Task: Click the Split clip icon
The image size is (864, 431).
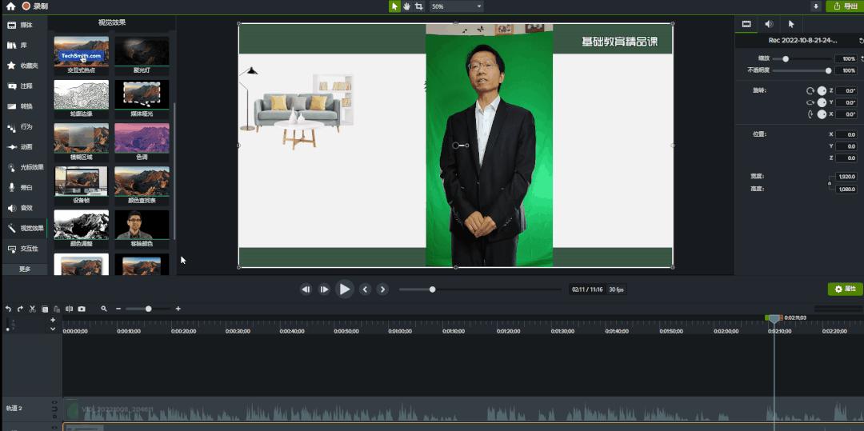Action: click(70, 309)
